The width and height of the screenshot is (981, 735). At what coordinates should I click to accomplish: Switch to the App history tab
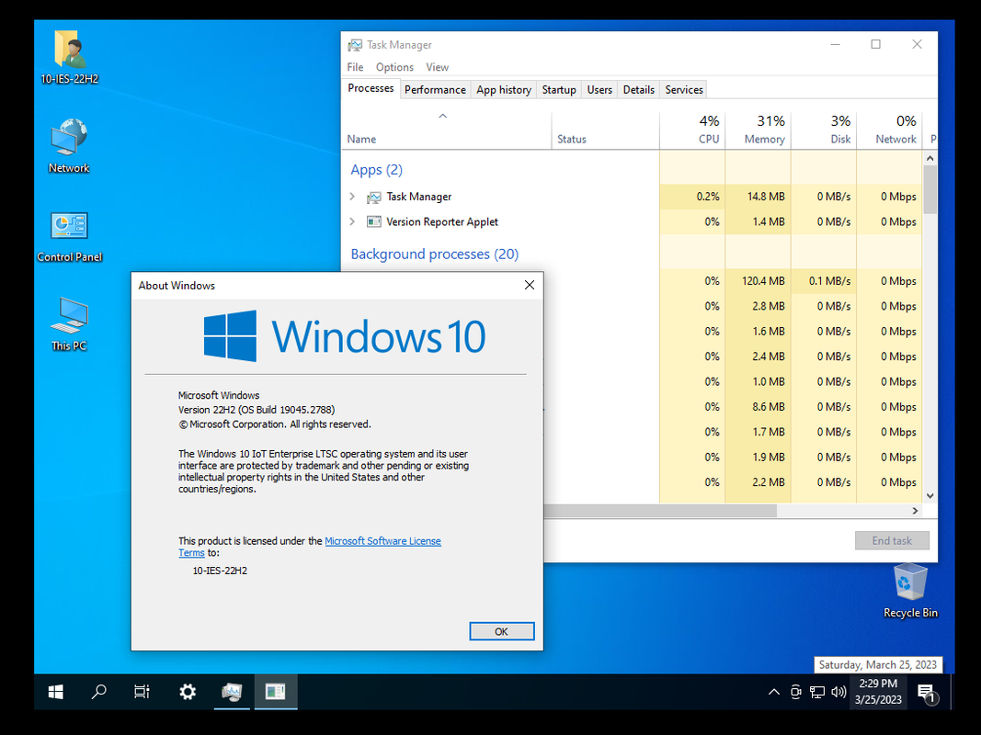tap(504, 89)
